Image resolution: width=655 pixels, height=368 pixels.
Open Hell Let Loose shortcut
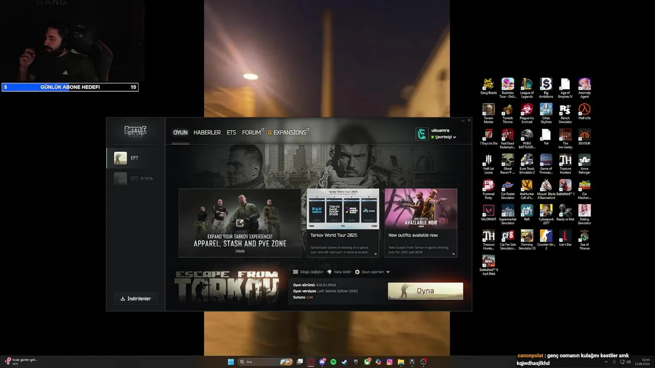(489, 164)
